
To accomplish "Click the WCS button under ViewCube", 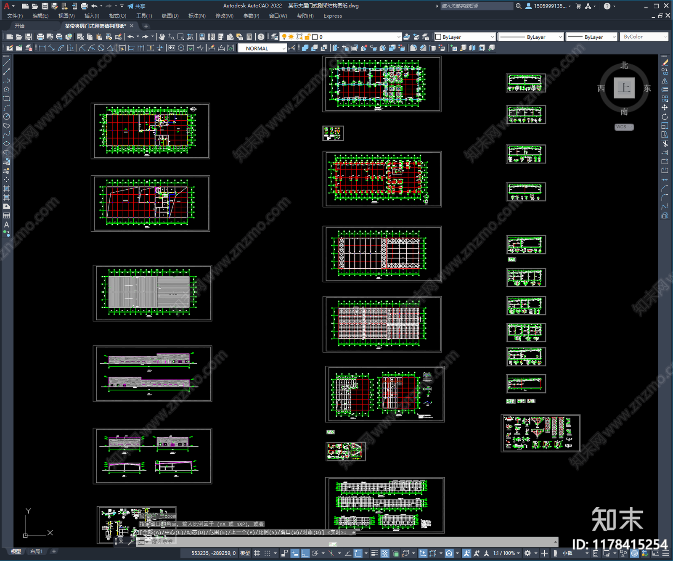I will [x=624, y=127].
